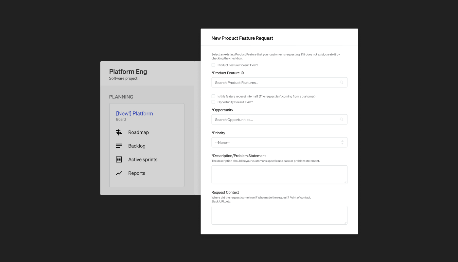Click the Backlog lines icon
This screenshot has width=458, height=262.
click(x=119, y=146)
